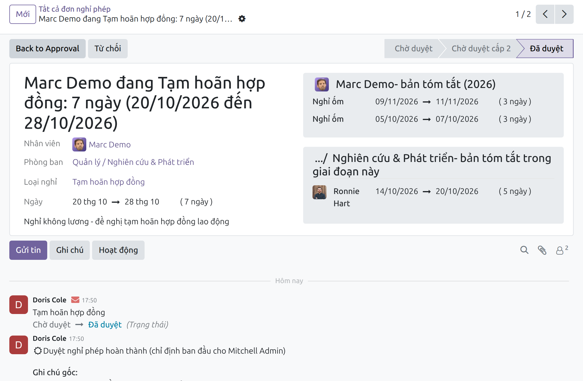Image resolution: width=583 pixels, height=381 pixels.
Task: Go to next leave record
Action: 564,14
